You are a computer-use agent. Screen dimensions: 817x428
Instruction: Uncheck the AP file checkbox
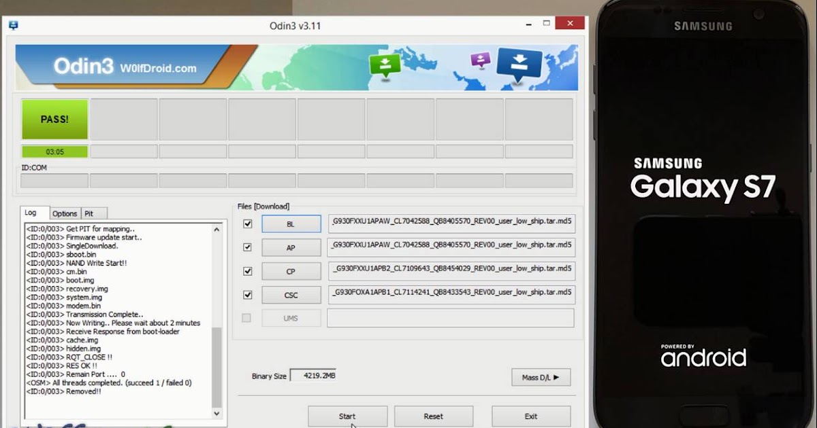[x=247, y=247]
